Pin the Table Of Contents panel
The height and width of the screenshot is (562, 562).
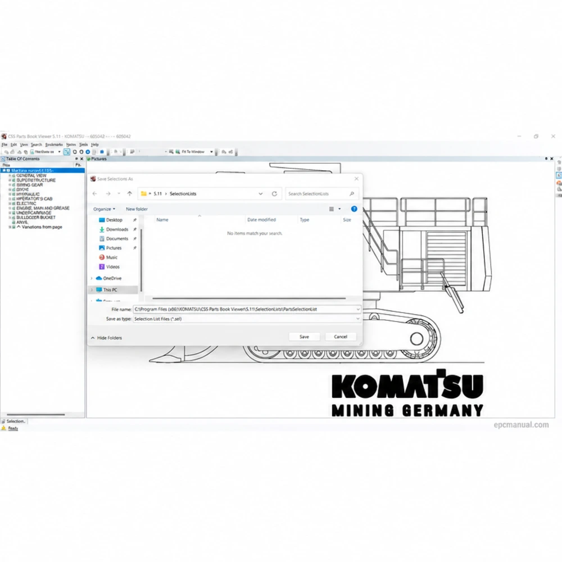(76, 158)
